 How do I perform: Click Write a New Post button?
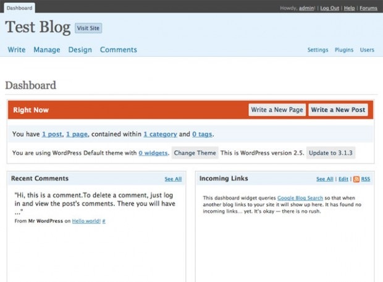(x=338, y=110)
